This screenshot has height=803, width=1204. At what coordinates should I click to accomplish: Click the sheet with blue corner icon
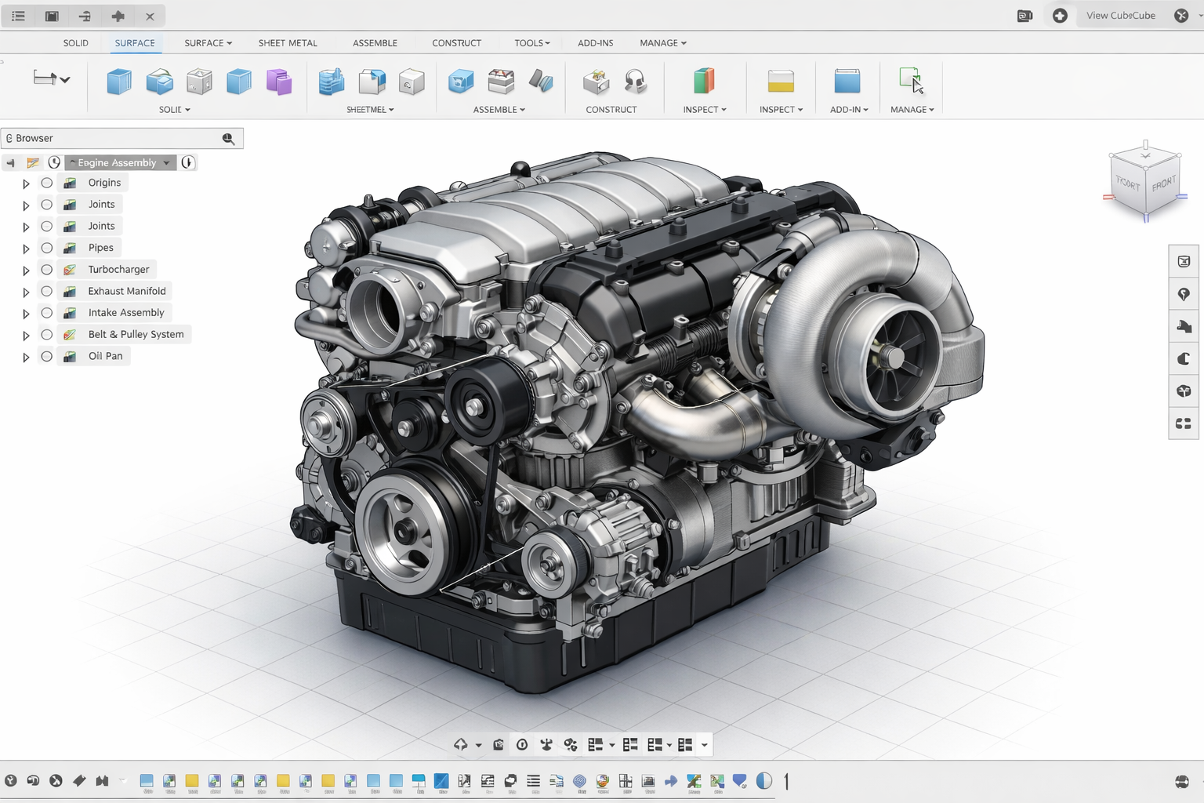click(372, 81)
